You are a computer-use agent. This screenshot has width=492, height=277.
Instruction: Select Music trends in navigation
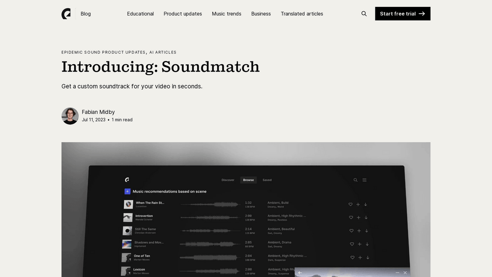click(x=226, y=14)
